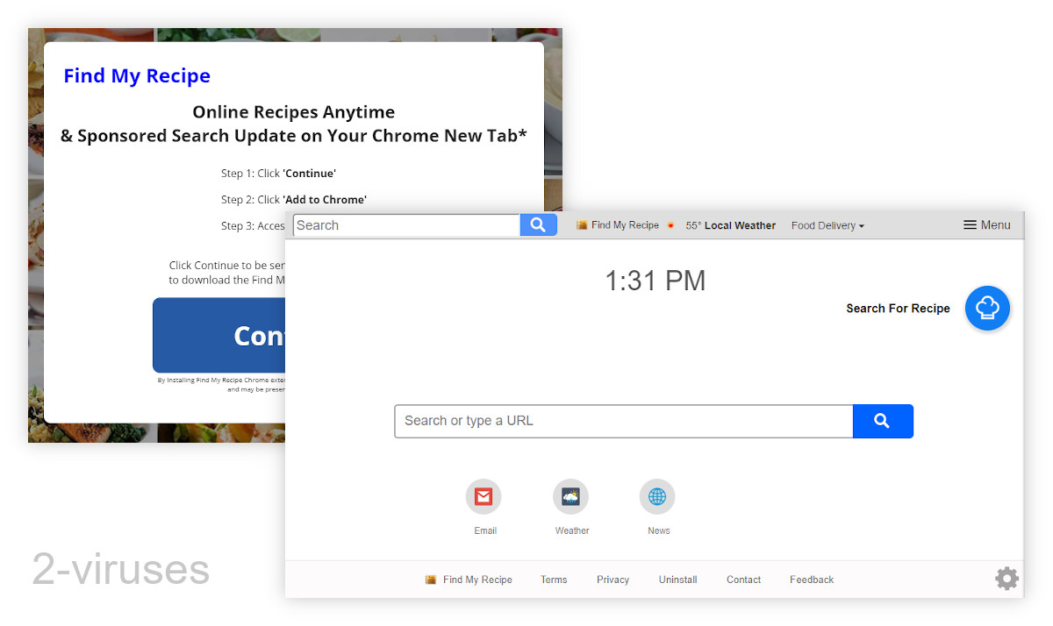Click the Find My Recipe logo in the toolbar
1053x626 pixels.
[618, 224]
